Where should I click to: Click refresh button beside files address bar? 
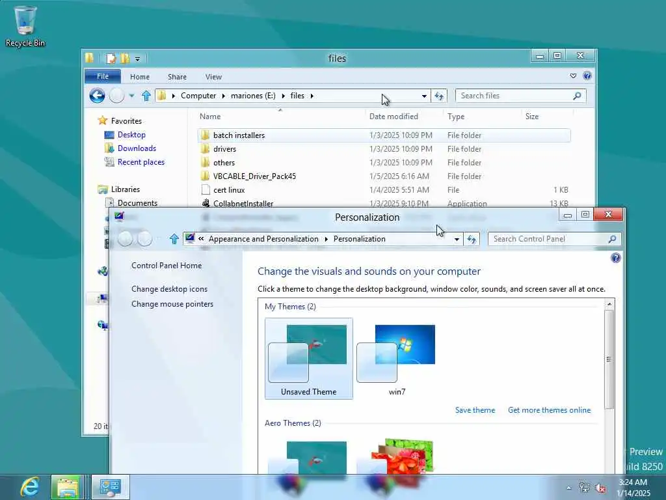439,96
